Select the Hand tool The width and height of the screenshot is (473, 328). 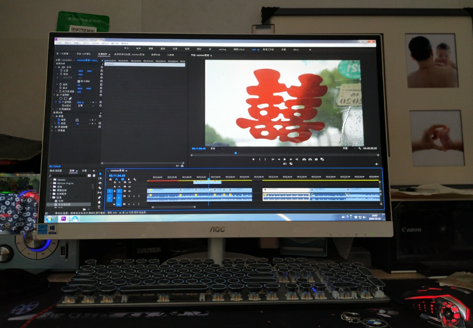[x=99, y=202]
